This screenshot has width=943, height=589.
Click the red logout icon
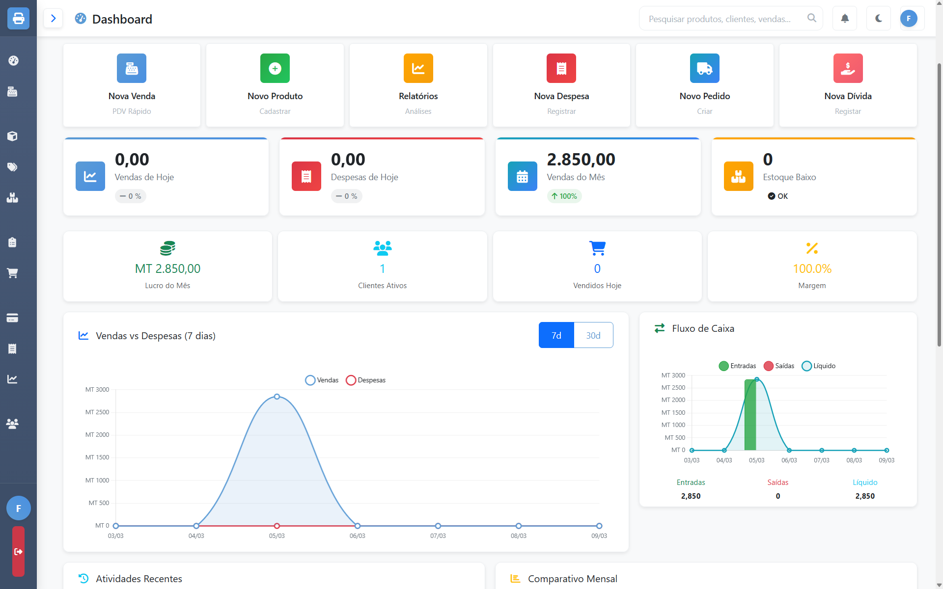click(x=18, y=552)
